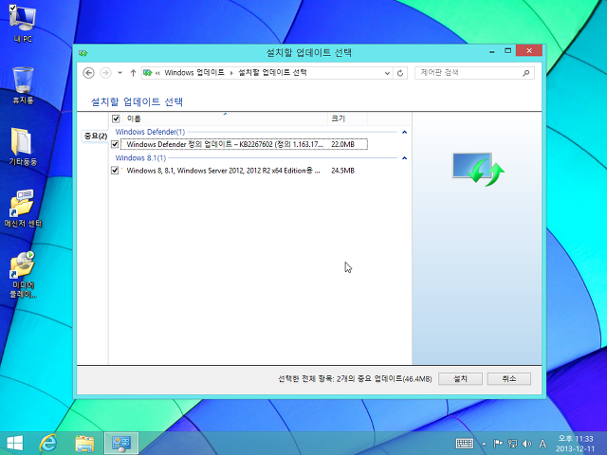Go up one level with the Up arrow
Image resolution: width=607 pixels, height=455 pixels.
pyautogui.click(x=133, y=73)
